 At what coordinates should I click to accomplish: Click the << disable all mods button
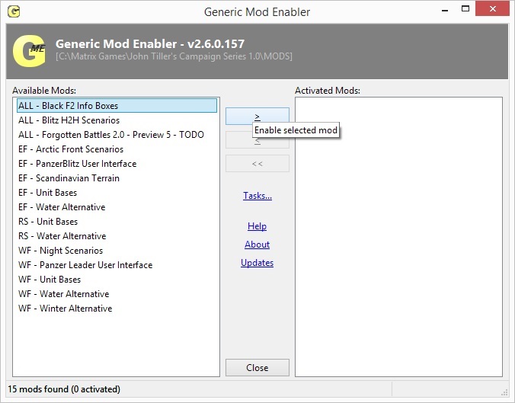point(257,164)
